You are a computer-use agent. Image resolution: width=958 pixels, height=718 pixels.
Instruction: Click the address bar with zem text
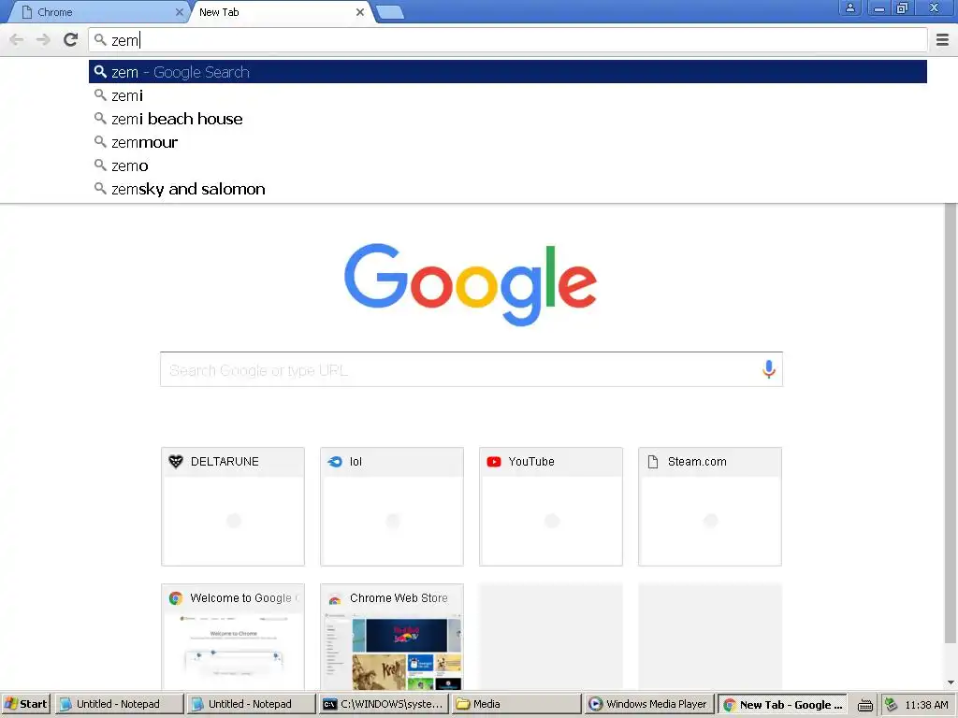pos(508,40)
